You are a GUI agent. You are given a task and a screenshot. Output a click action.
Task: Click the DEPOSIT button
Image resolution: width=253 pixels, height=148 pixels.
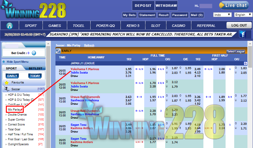[x=143, y=6]
